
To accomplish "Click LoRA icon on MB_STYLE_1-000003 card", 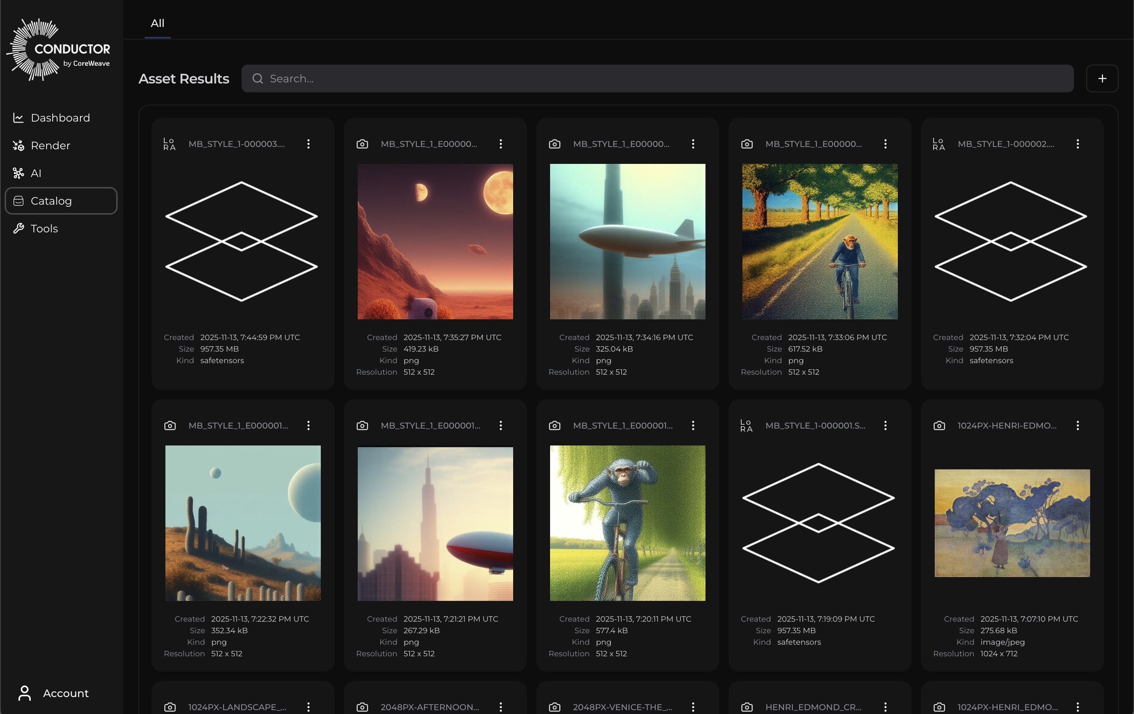I will click(x=170, y=144).
